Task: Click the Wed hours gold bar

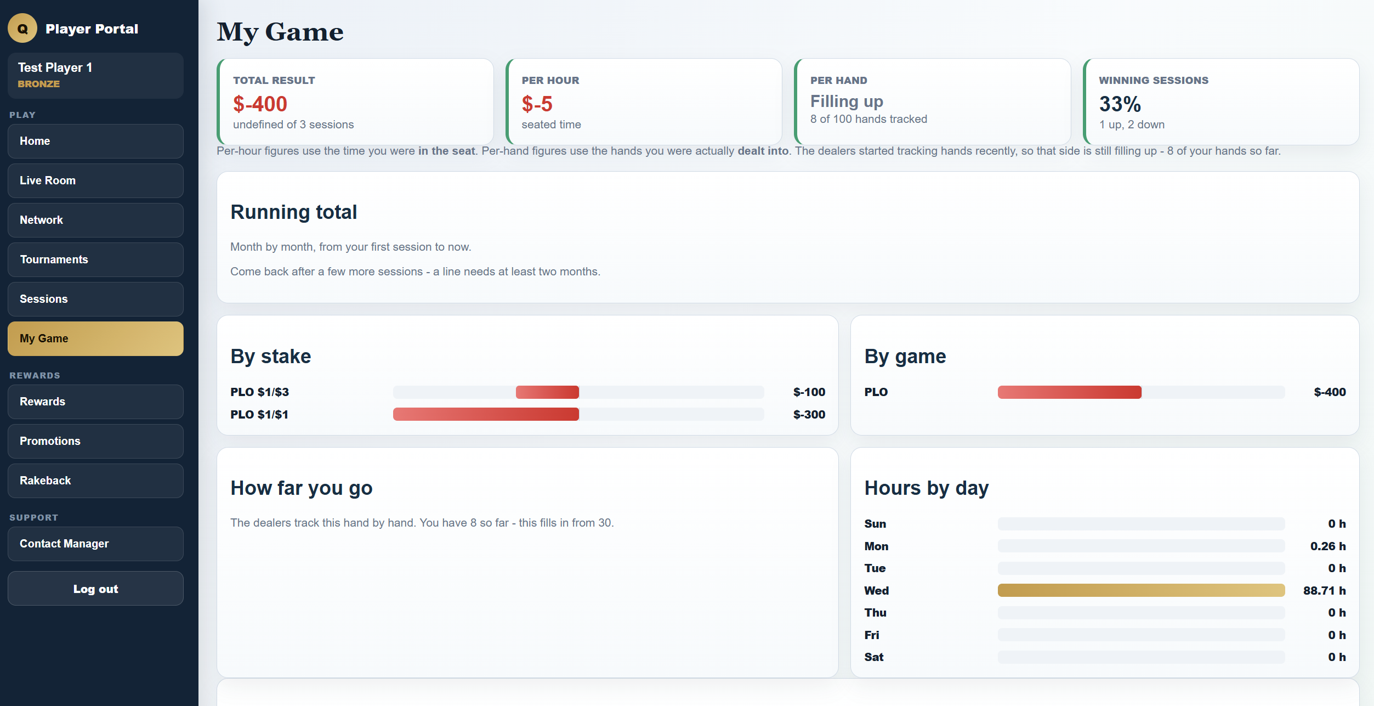Action: pos(1141,590)
